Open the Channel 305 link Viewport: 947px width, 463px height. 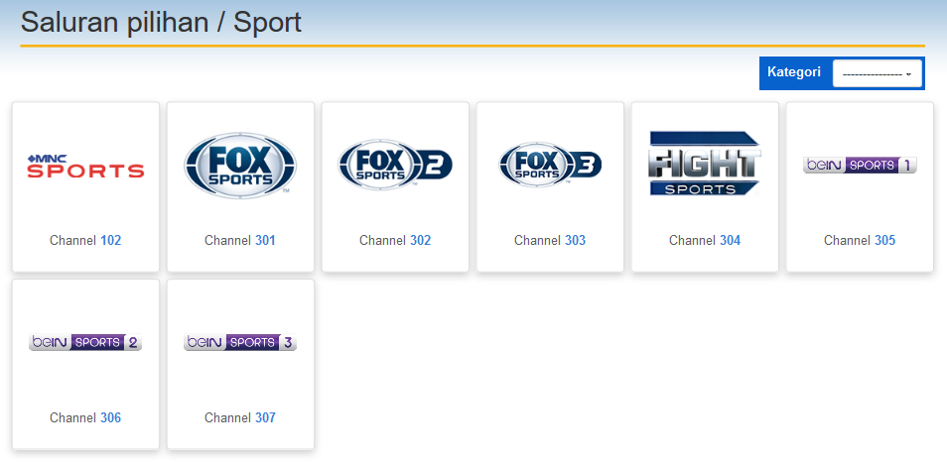point(860,241)
